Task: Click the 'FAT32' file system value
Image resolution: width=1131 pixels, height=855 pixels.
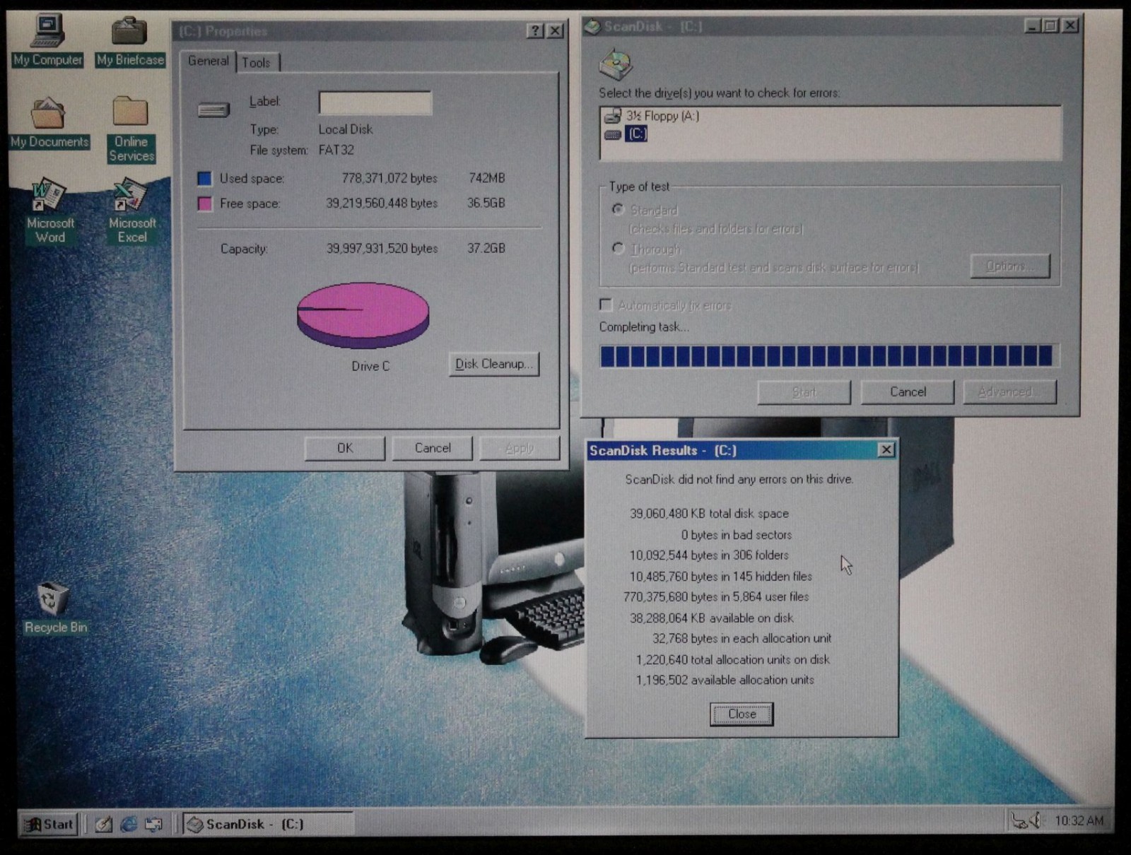Action: [336, 150]
